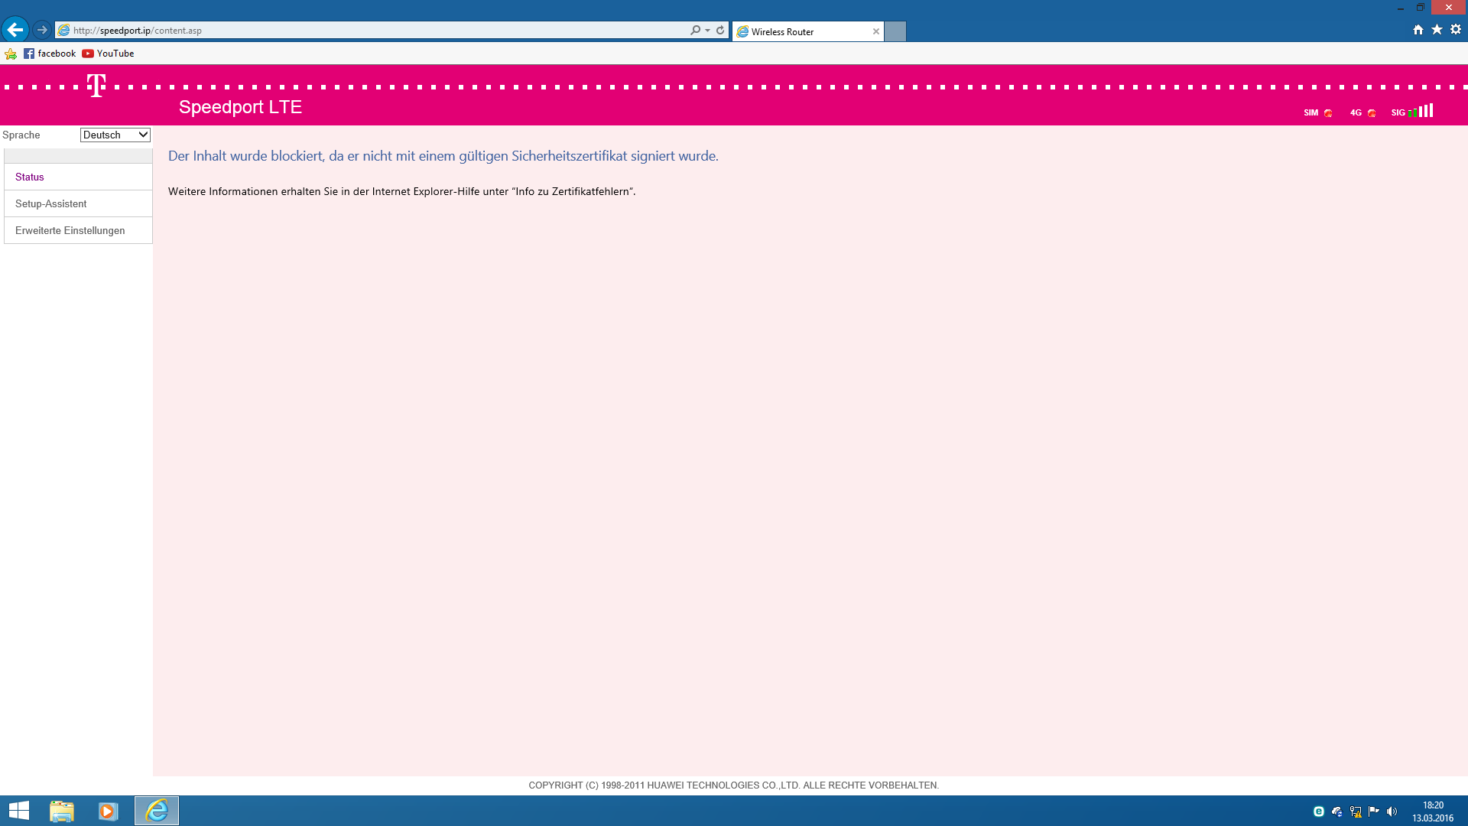Click Internet Explorer taskbar icon
Image resolution: width=1468 pixels, height=826 pixels.
pos(157,811)
